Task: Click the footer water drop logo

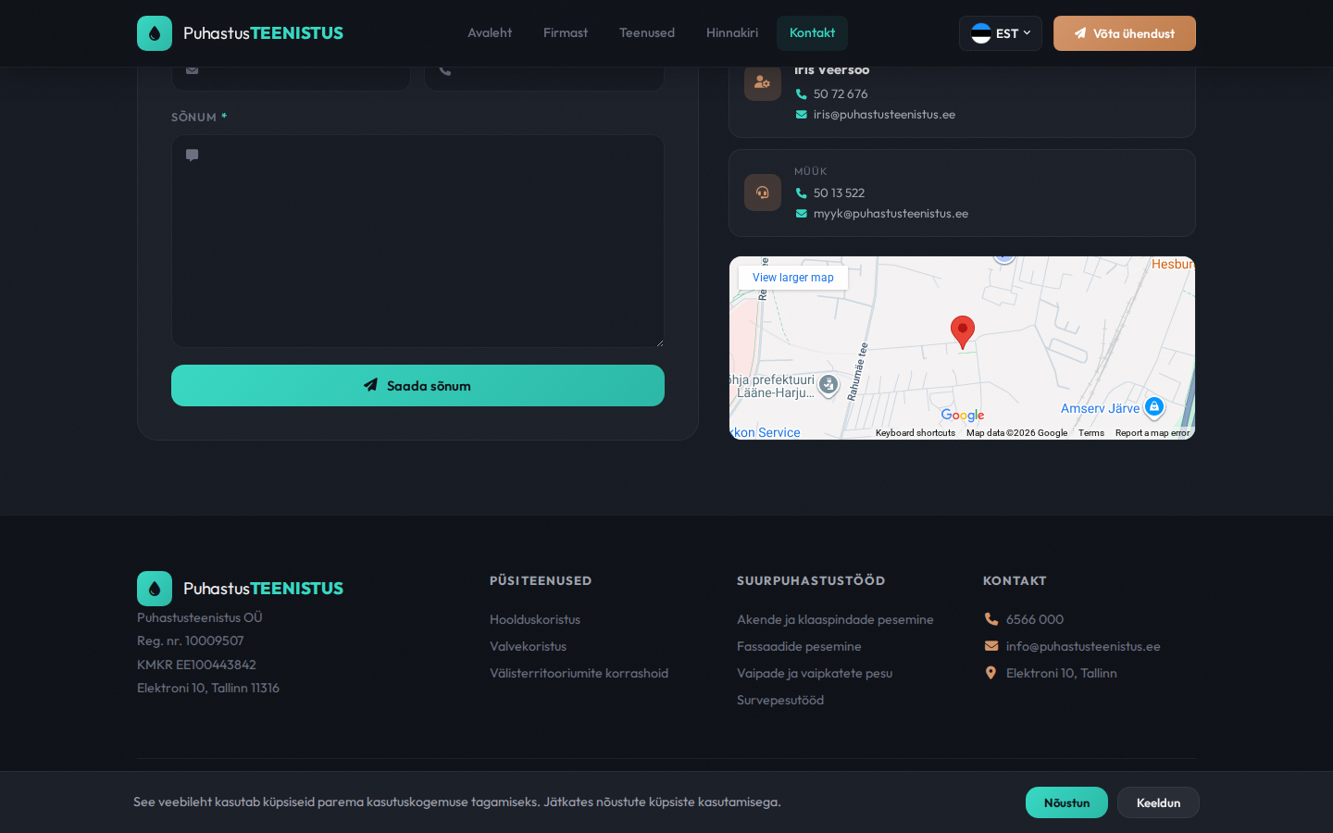Action: tap(155, 589)
